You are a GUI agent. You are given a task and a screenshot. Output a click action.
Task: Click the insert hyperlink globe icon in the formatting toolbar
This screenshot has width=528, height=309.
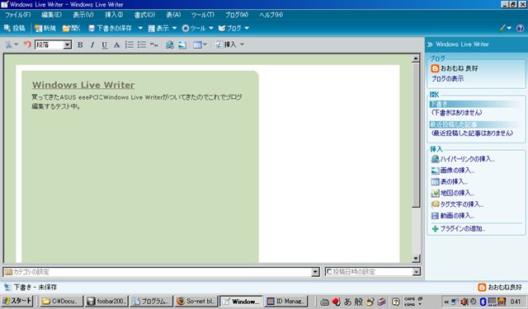pos(170,44)
